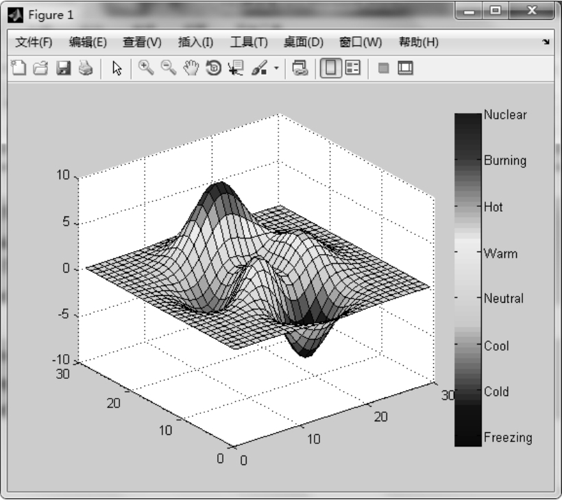Viewport: 562px width, 500px height.
Task: Select the Zoom Out magnifier tool
Action: (169, 67)
